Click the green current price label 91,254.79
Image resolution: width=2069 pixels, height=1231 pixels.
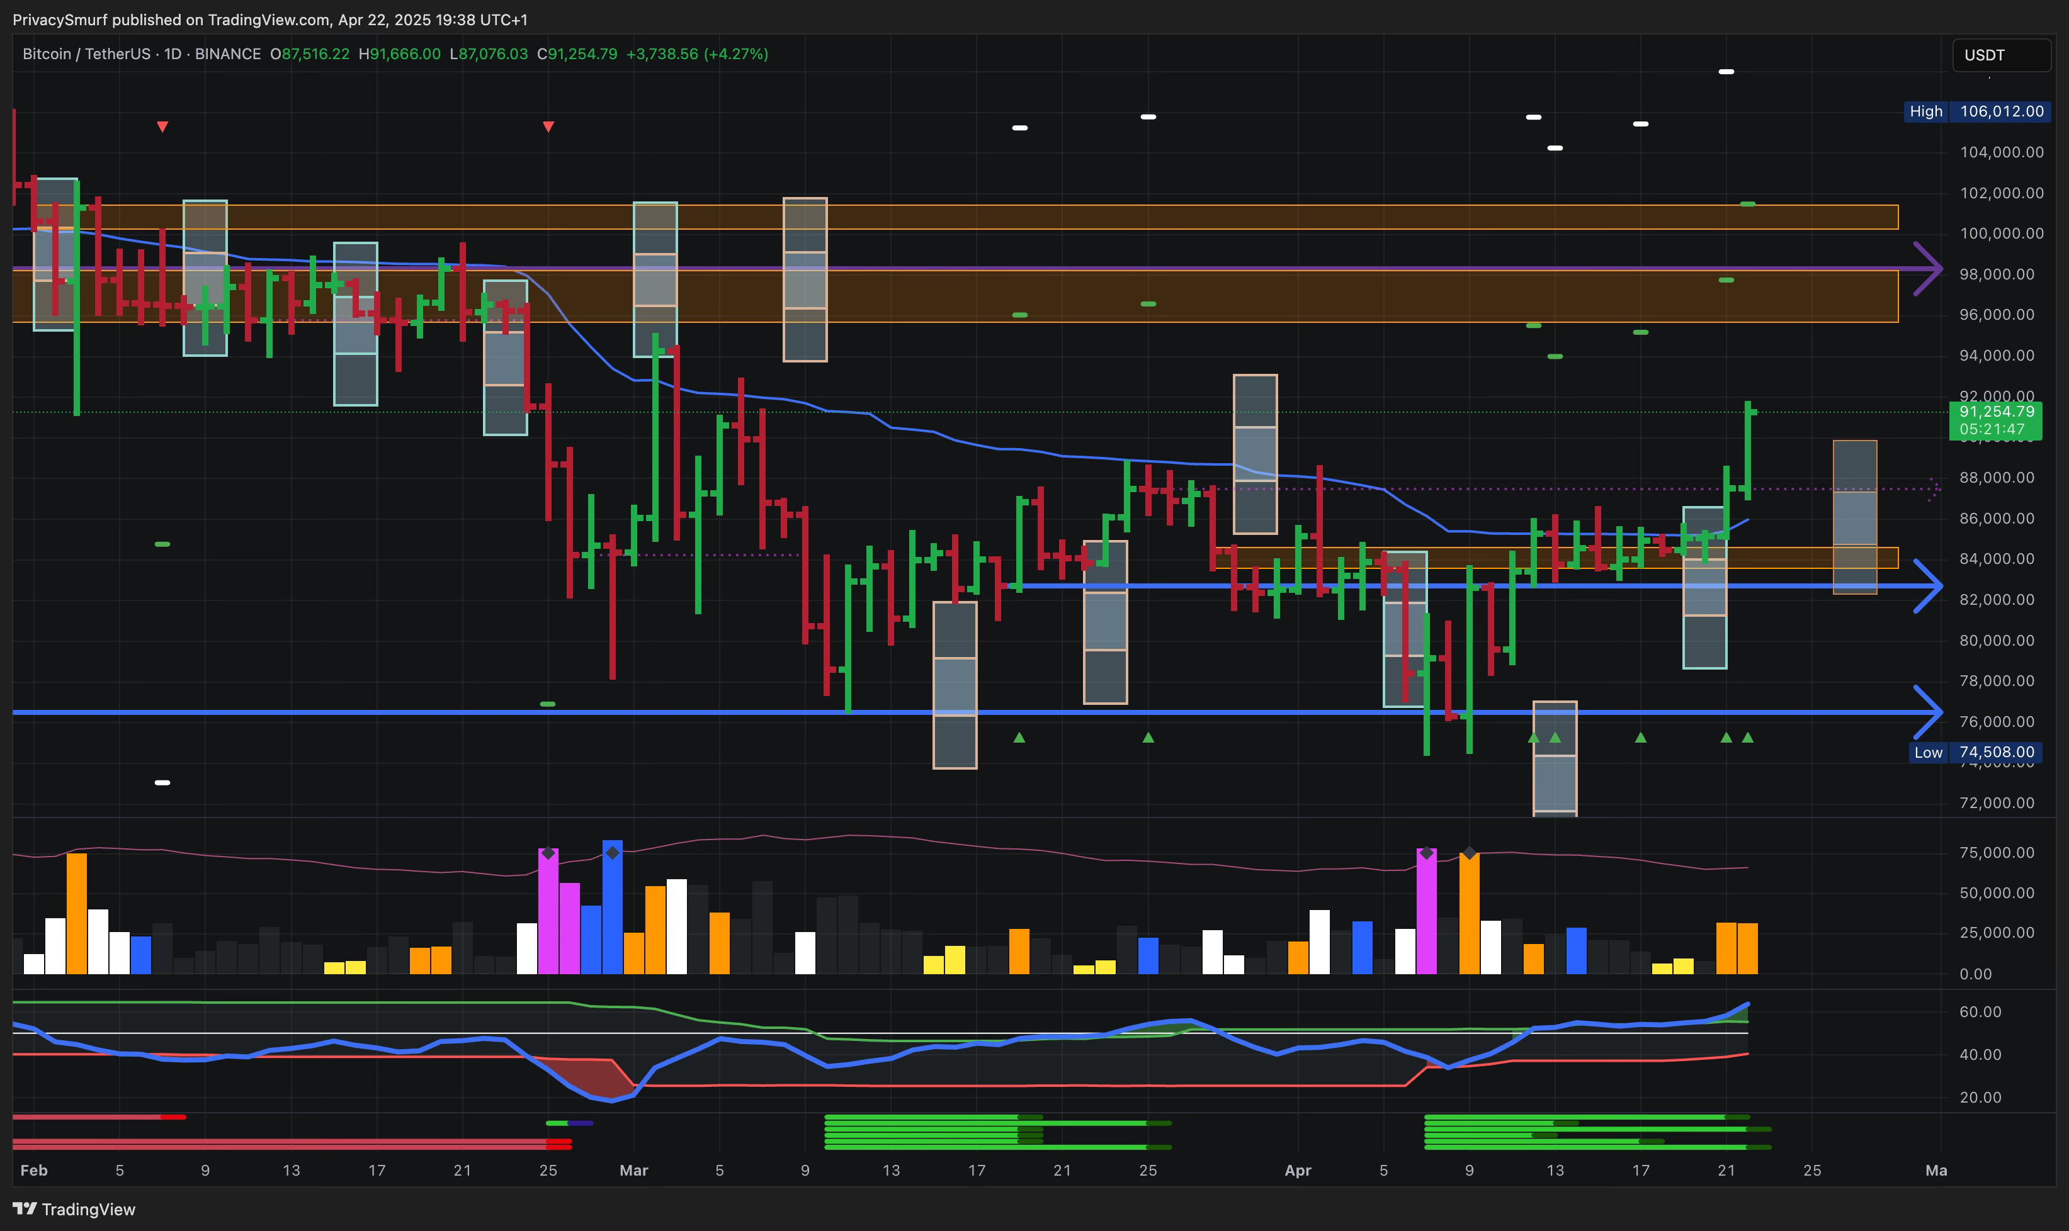[x=1995, y=420]
